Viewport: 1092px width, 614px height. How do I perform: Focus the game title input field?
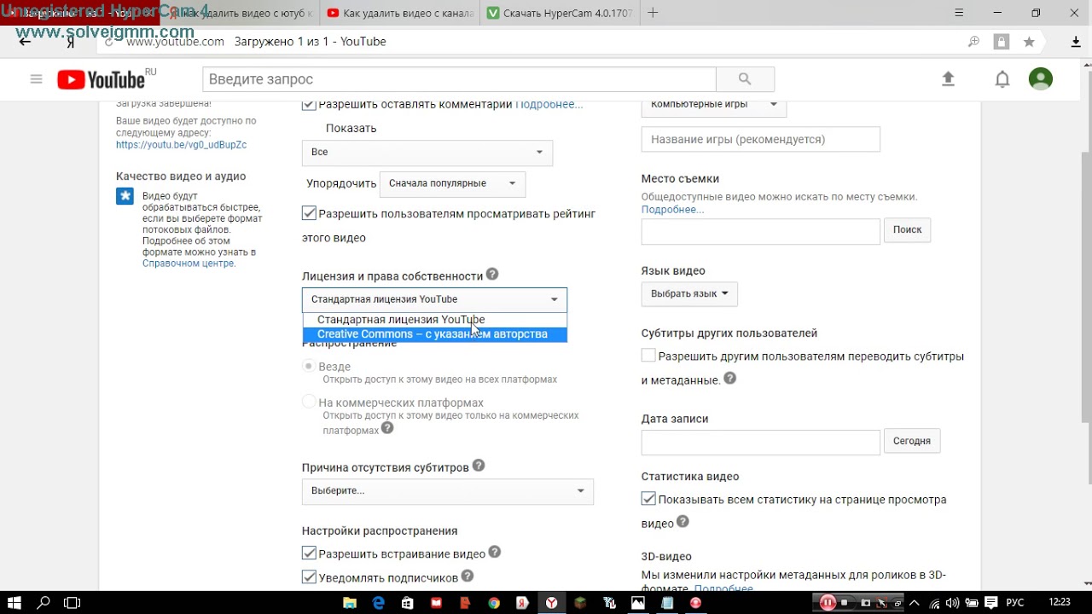click(760, 139)
